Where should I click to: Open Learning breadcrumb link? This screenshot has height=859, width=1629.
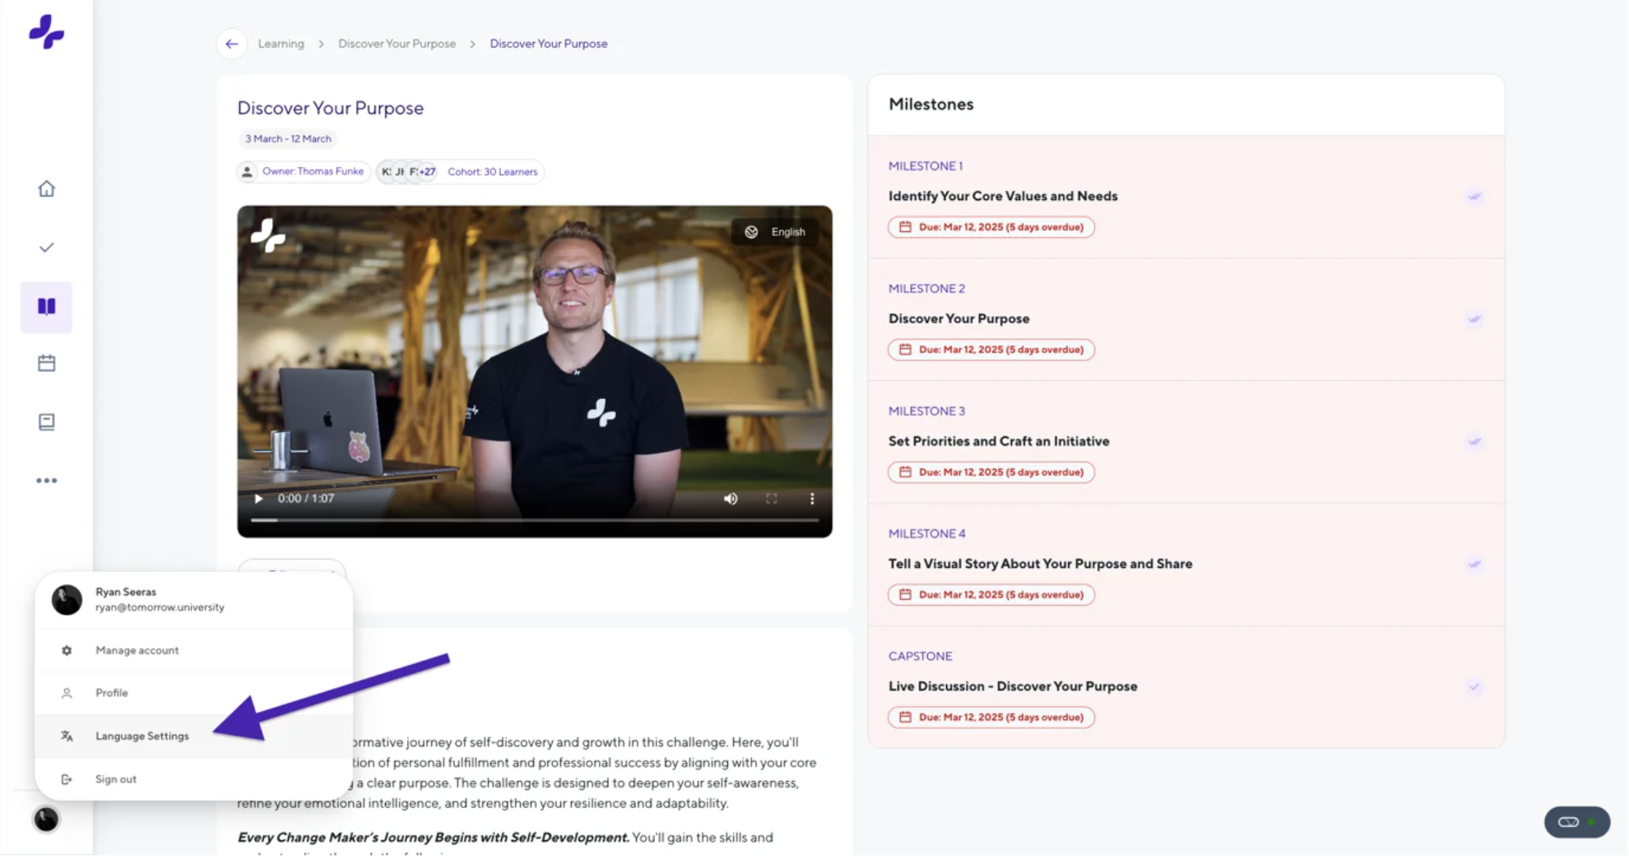tap(281, 44)
